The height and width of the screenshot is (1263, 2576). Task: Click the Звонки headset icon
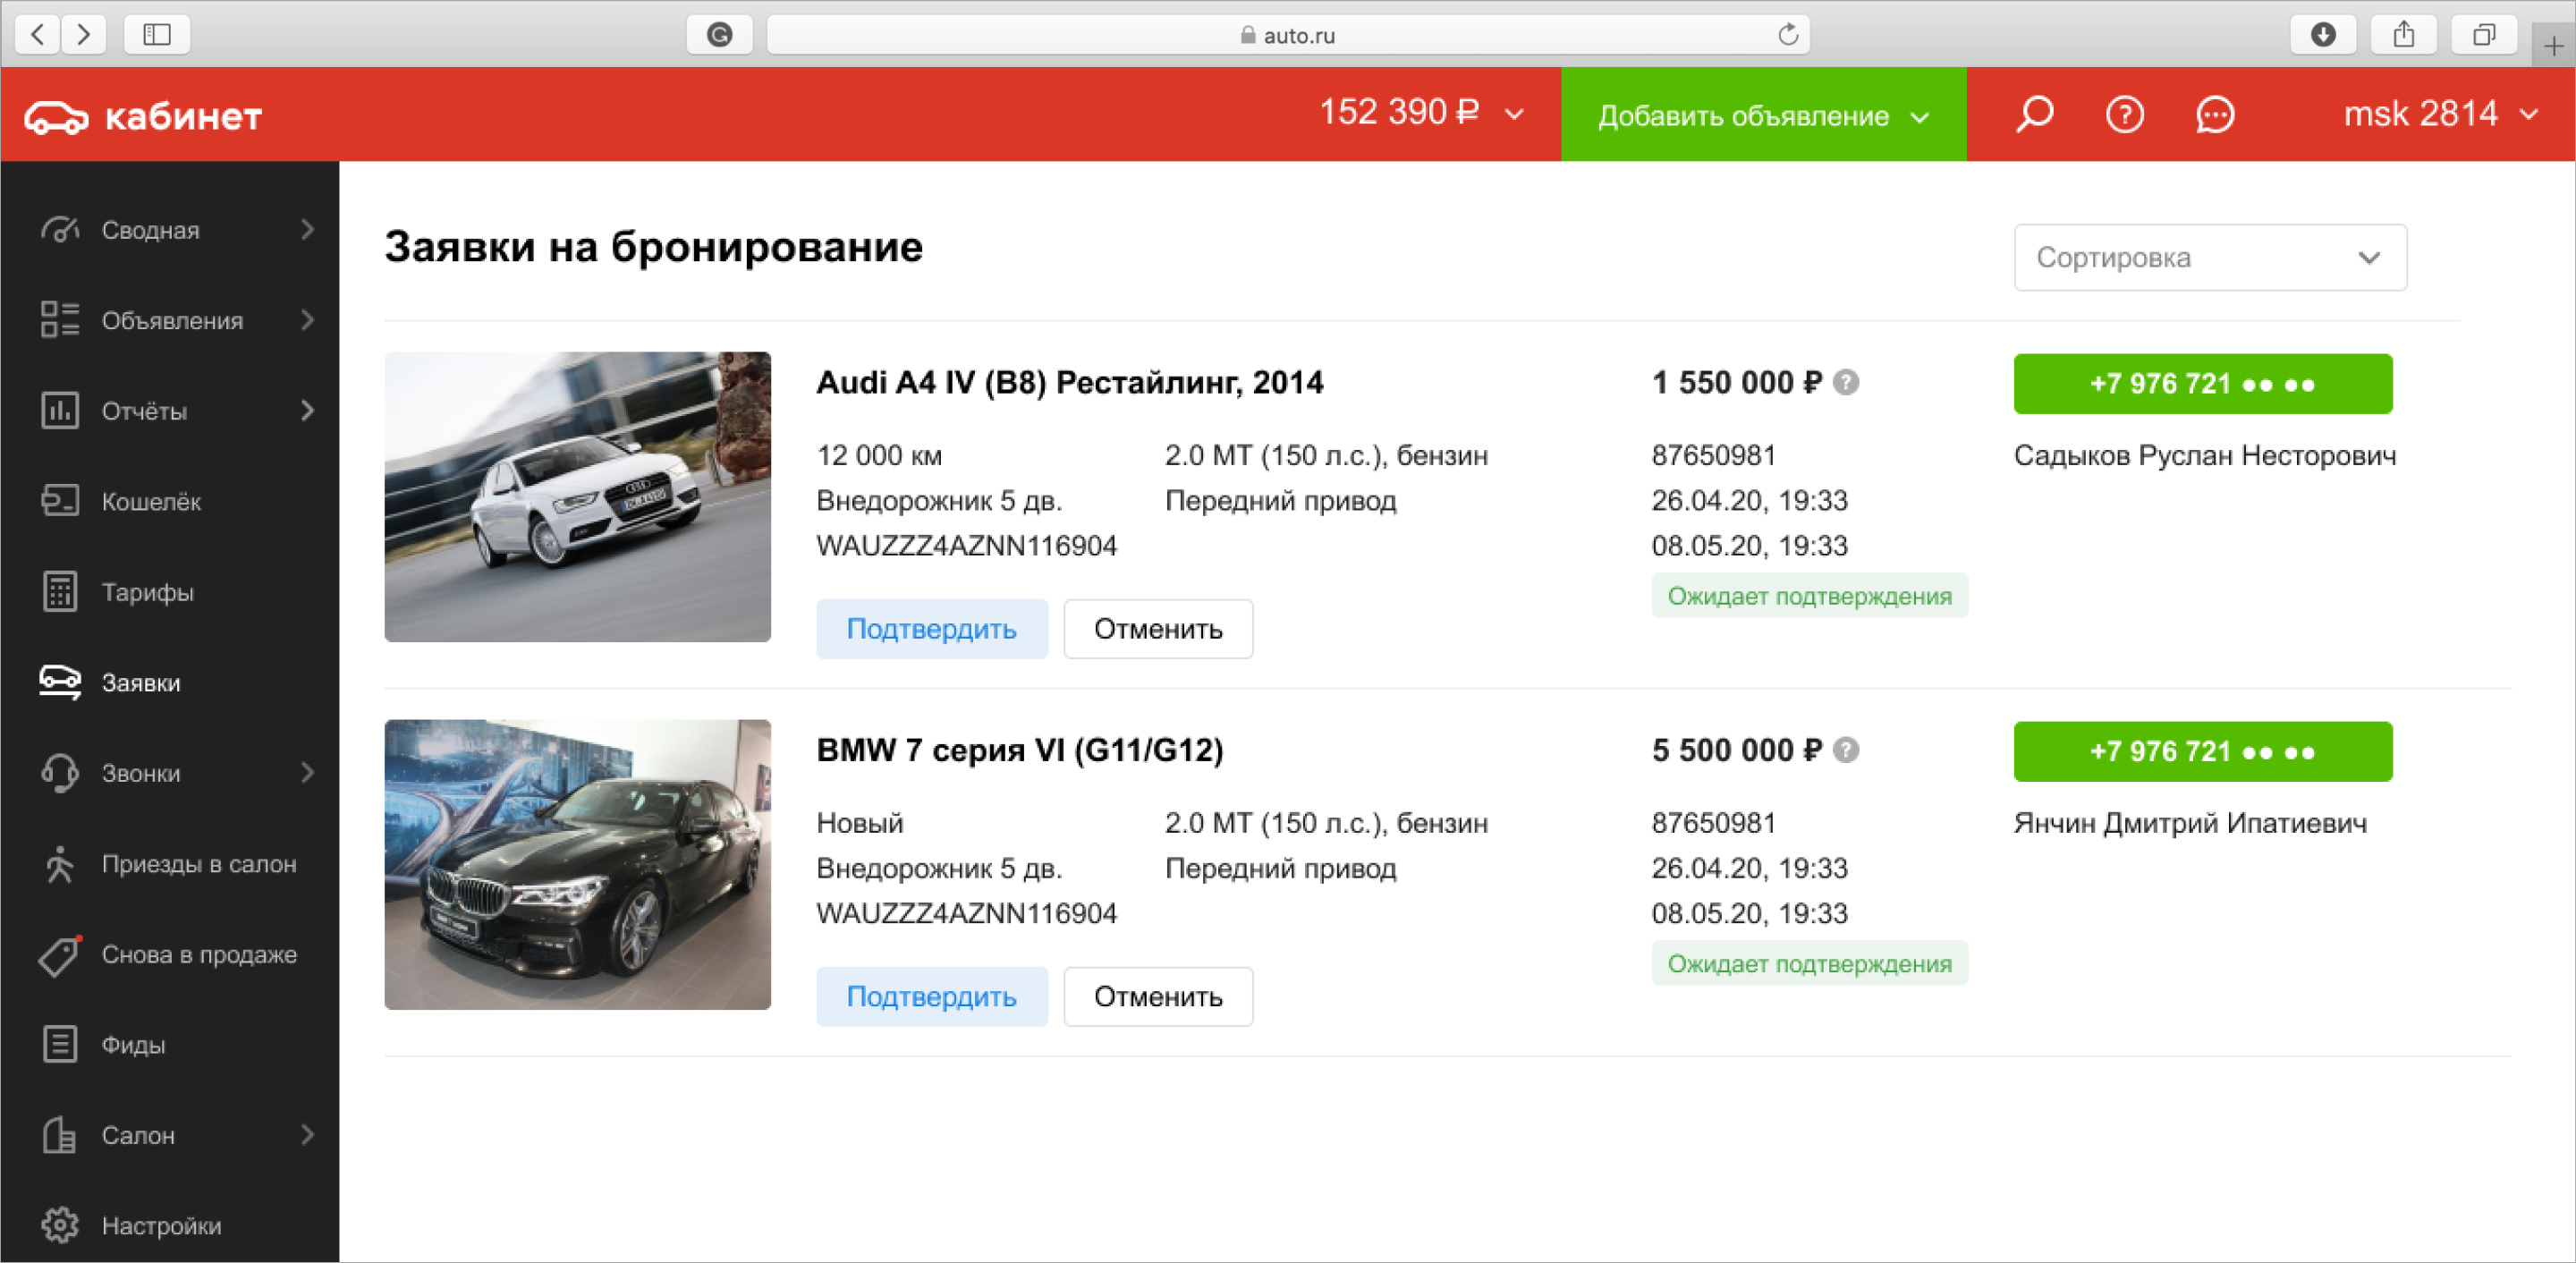point(60,773)
